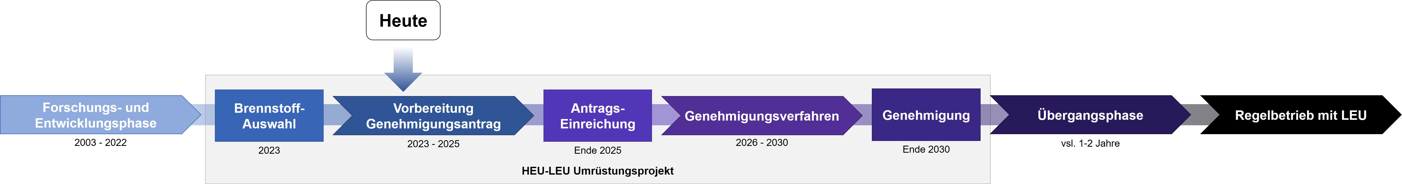Click the HEU-LEU Umrüstungsprojekt caption
The image size is (1402, 184).
[598, 171]
